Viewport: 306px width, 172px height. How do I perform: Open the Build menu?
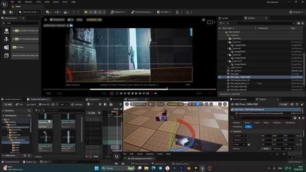click(47, 2)
